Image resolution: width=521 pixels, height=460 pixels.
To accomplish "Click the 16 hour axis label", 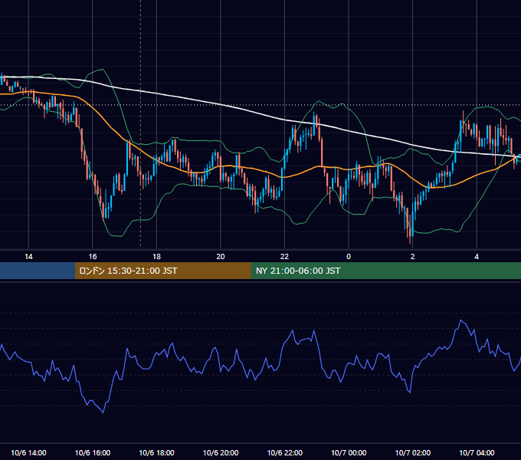I will pyautogui.click(x=93, y=257).
